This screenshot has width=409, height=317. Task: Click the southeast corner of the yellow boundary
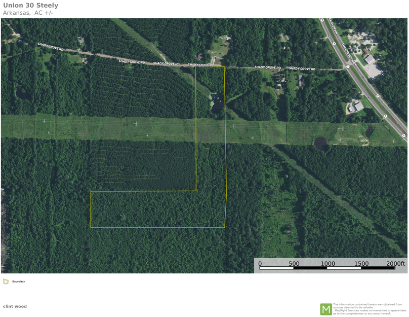225,227
